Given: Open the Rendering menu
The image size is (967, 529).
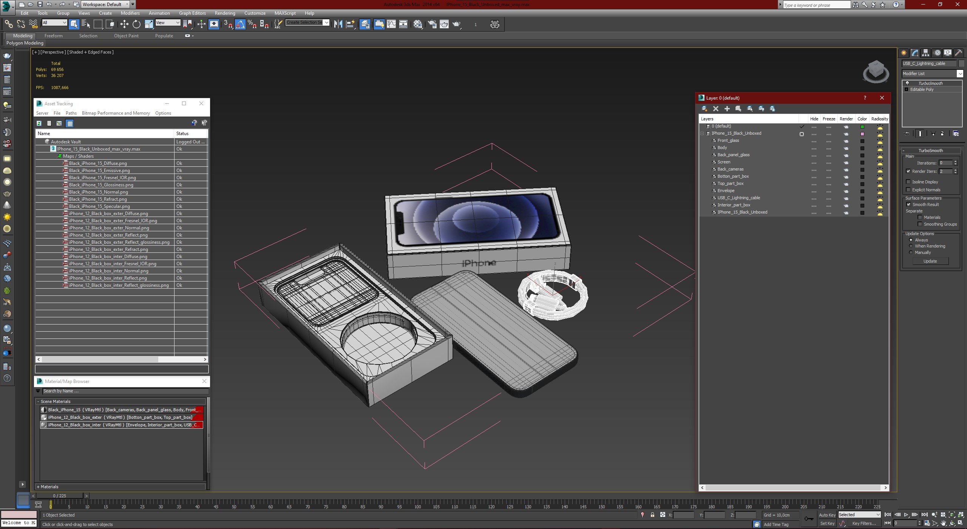Looking at the screenshot, I should point(225,13).
